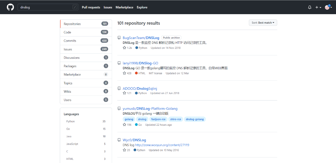This screenshot has height=163, width=336.
Task: Click 'Updated on 10 May 2016' text
Action: [164, 150]
